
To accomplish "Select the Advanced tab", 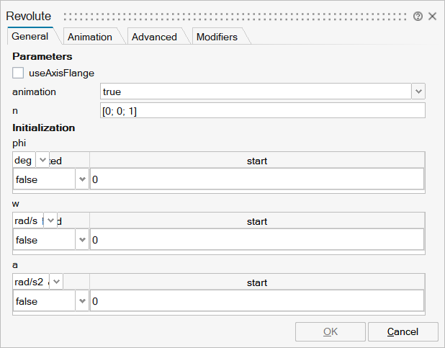I will click(154, 37).
